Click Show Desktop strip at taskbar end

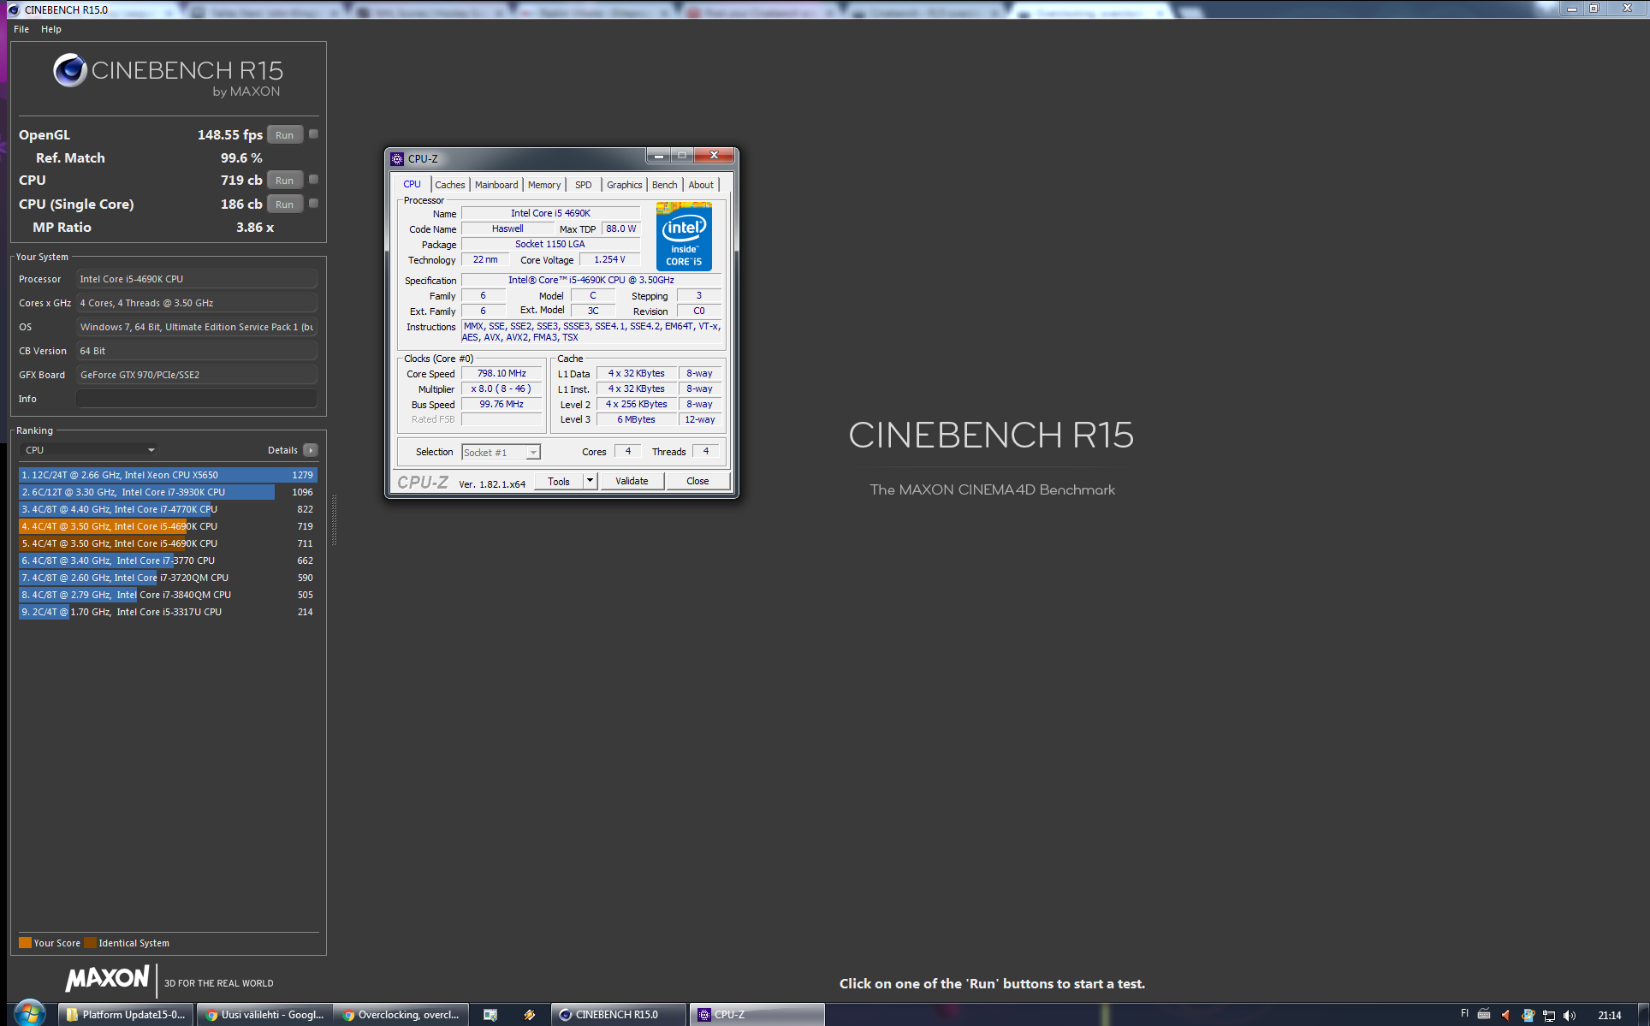[x=1643, y=1015]
